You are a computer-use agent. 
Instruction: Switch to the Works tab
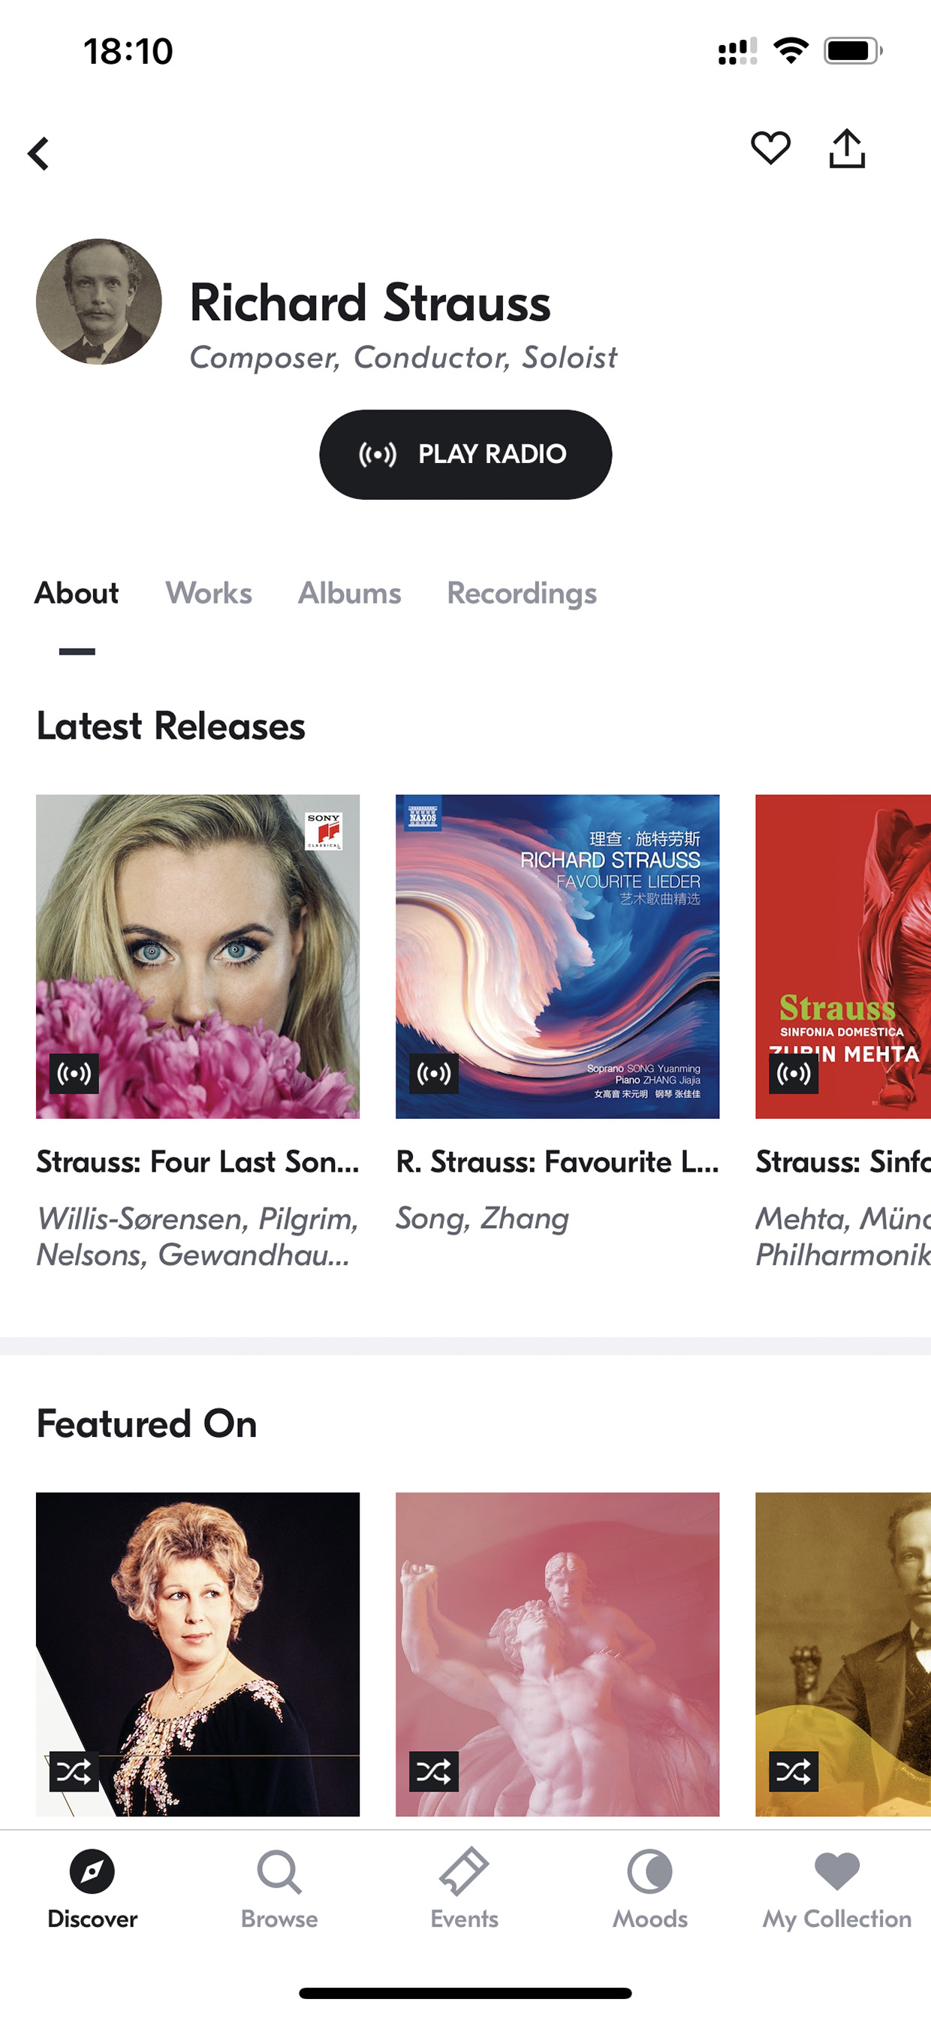click(209, 593)
